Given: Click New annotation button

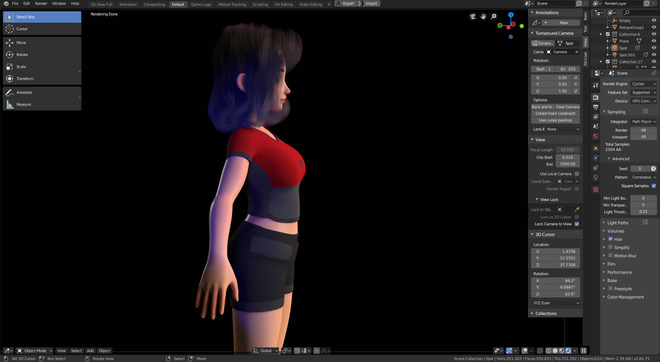Looking at the screenshot, I should (x=561, y=23).
